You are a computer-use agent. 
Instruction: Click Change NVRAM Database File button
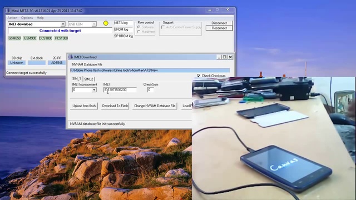(x=155, y=106)
